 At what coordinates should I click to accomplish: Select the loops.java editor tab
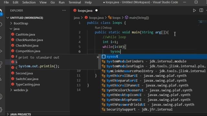coord(85,11)
